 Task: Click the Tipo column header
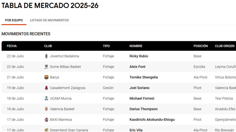click(106, 46)
